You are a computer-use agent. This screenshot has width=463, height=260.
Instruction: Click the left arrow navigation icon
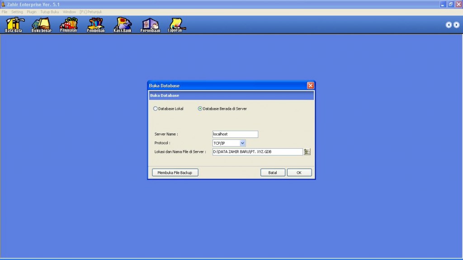coord(449,25)
